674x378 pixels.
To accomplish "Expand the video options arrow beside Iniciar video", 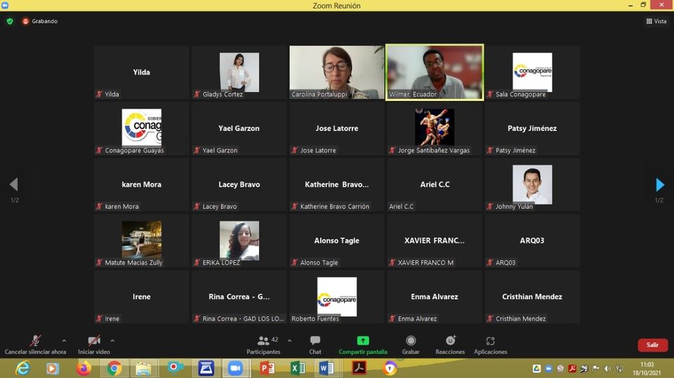I will [x=112, y=341].
